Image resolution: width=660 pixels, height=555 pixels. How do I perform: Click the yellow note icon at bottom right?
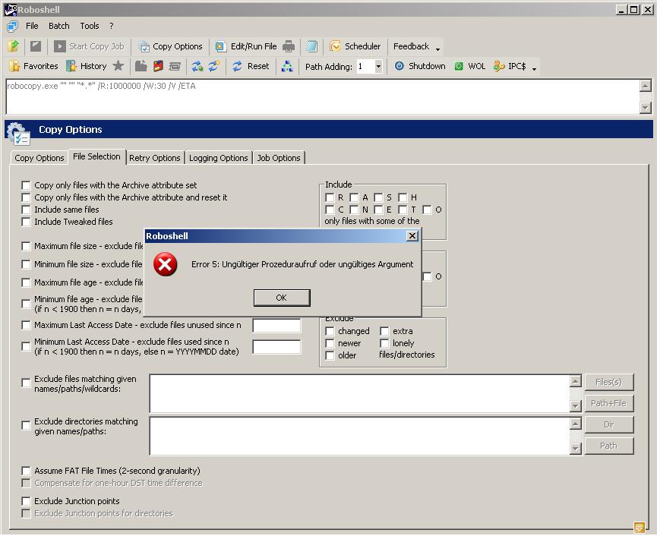[x=639, y=527]
